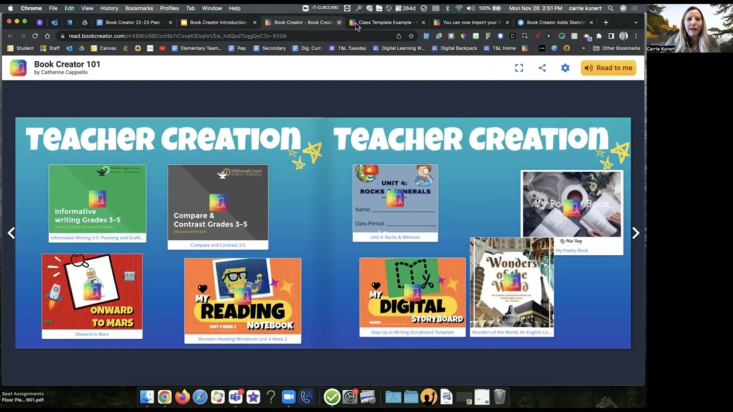
Task: Open the Digital Backpack bookmark
Action: click(x=454, y=48)
